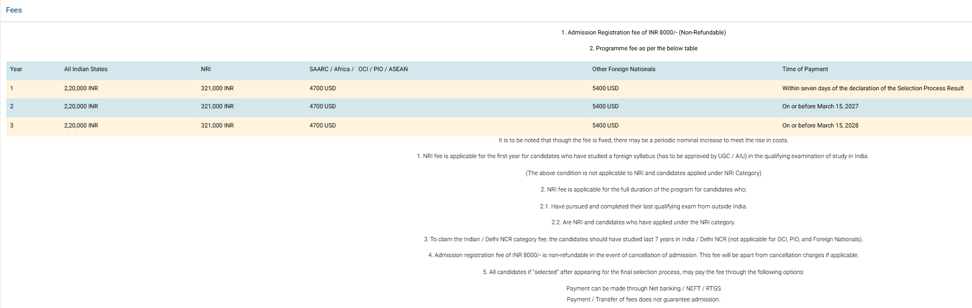Screen dimensions: 972x308
Task: Click the 'periodic nominal increase' note line
Action: click(x=643, y=140)
